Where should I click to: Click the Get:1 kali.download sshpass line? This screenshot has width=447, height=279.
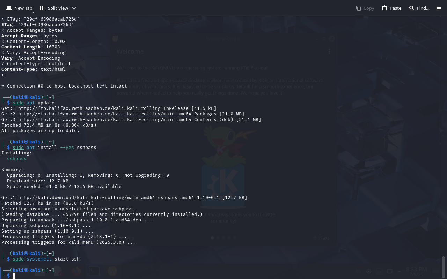[x=124, y=198]
